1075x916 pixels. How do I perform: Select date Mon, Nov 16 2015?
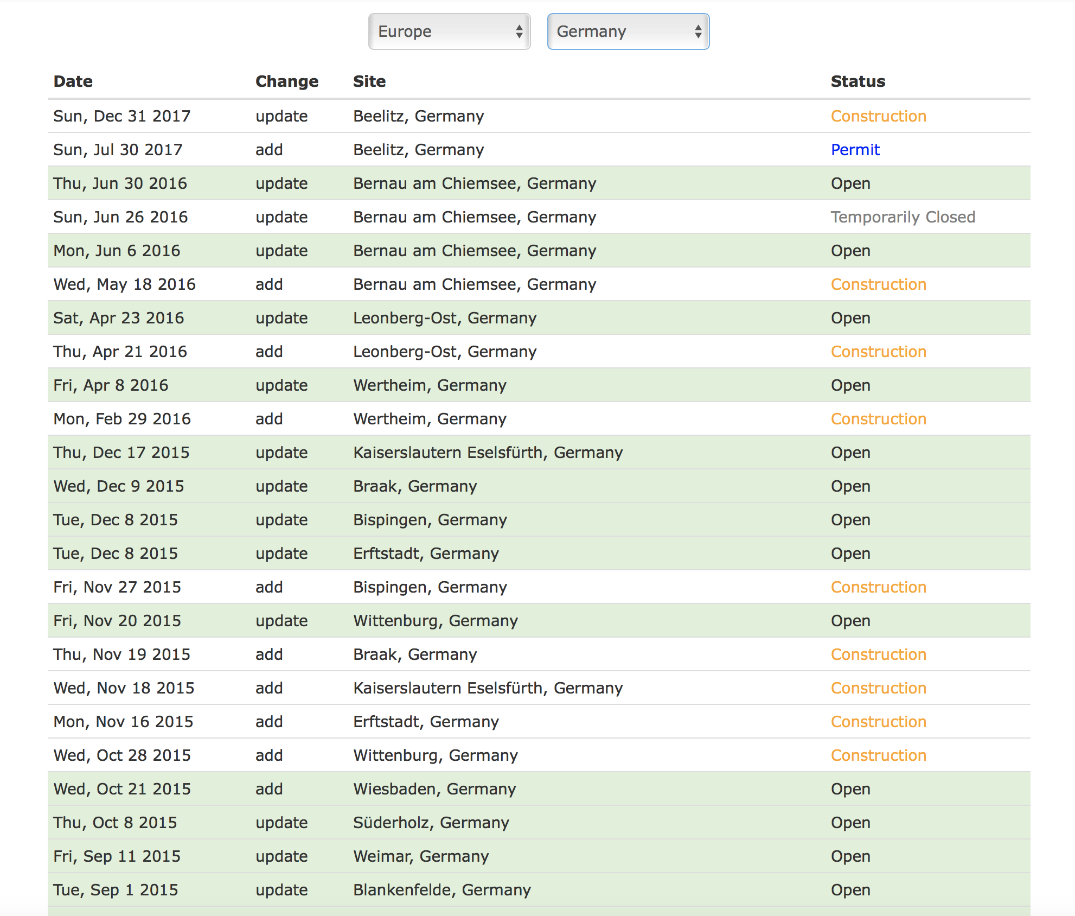124,722
